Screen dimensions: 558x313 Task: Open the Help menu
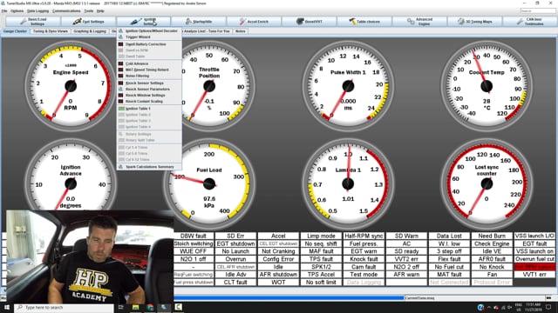[x=101, y=11]
